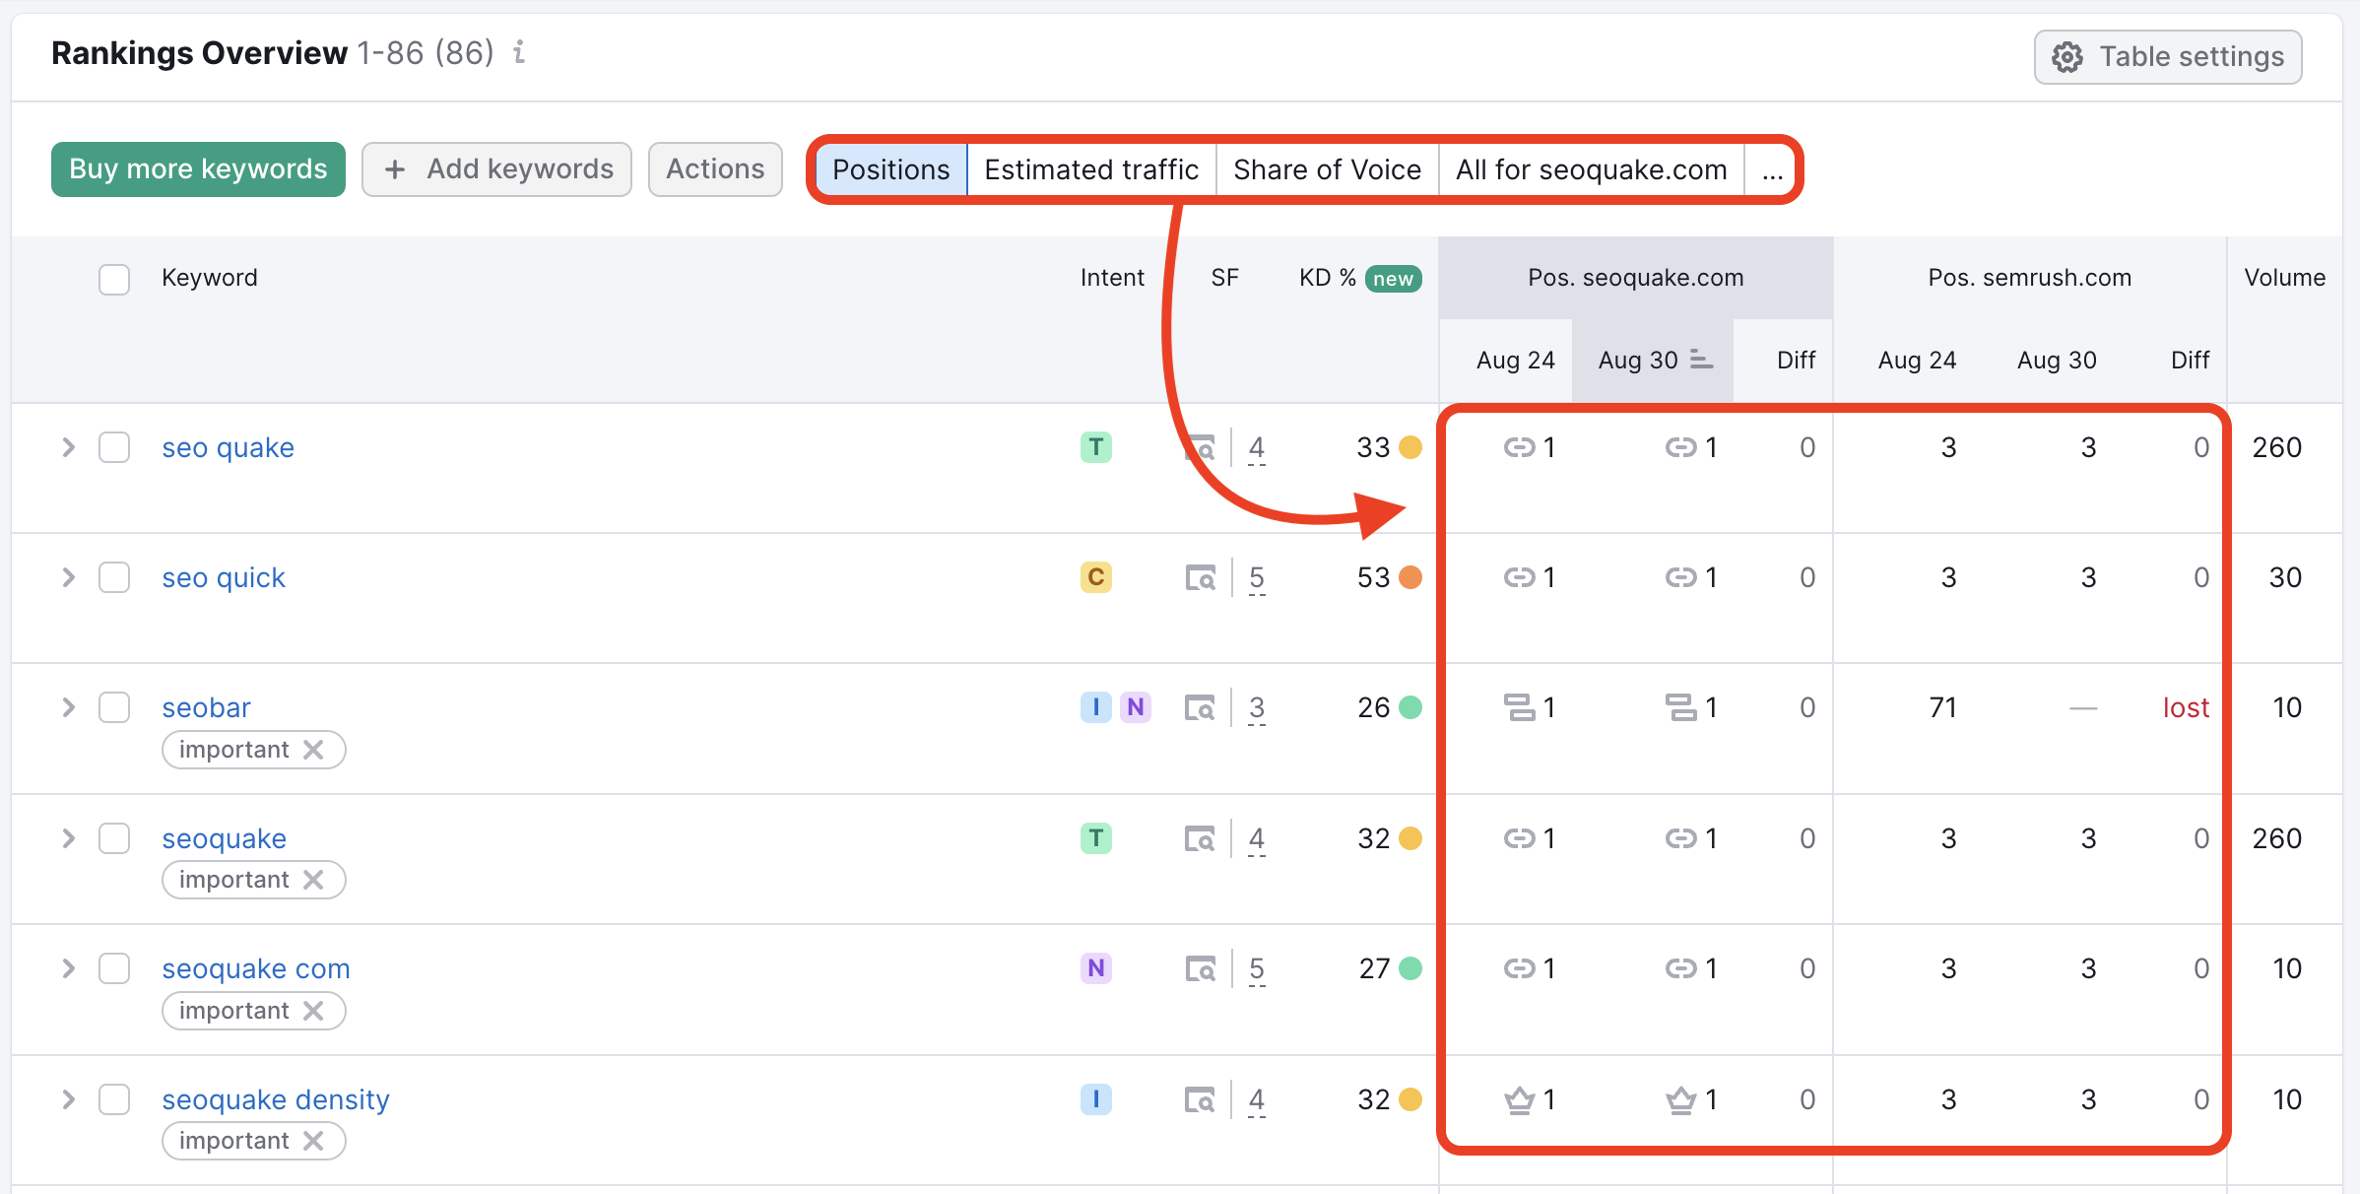
Task: Click Informational intent badge for seoquake density
Action: 1096,1099
